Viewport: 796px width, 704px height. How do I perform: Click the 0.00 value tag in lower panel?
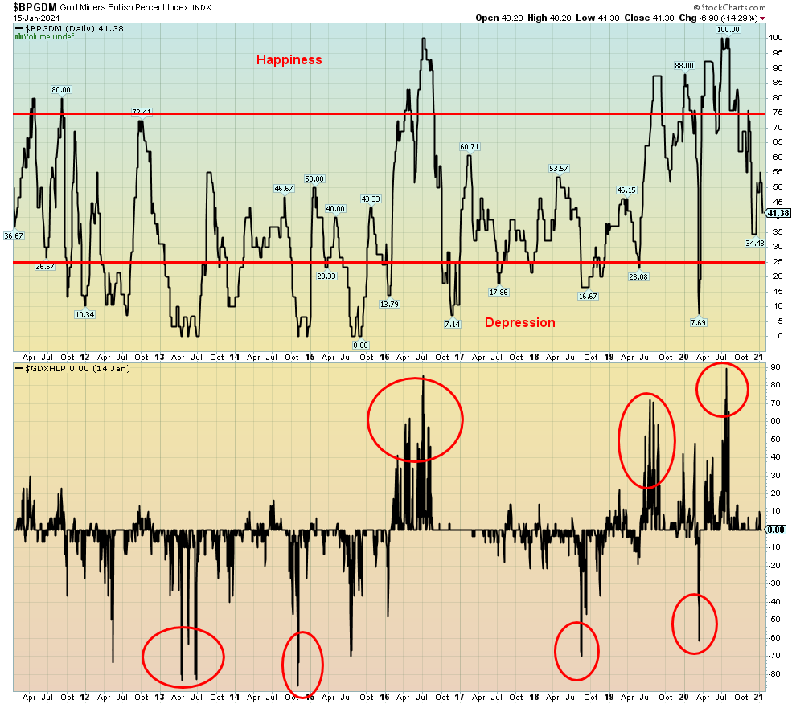tap(776, 530)
